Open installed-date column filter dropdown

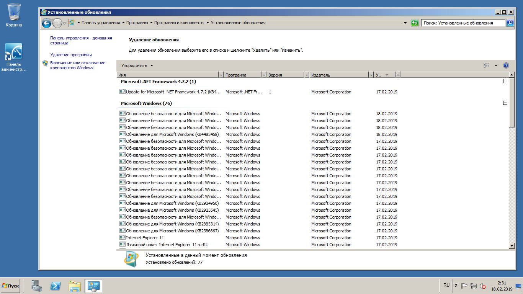click(x=398, y=75)
